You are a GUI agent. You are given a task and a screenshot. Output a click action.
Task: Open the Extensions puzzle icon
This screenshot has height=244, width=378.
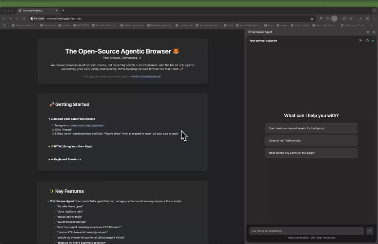tap(328, 19)
